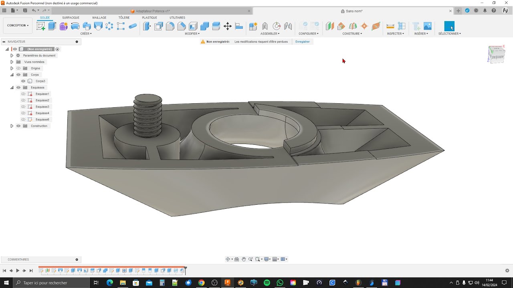Image resolution: width=513 pixels, height=288 pixels.
Task: Open Display Settings in navigation bar
Action: click(267, 259)
